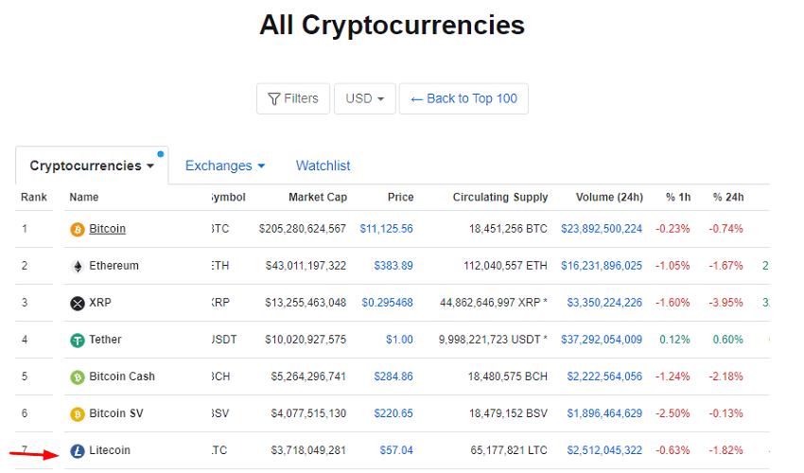Click Tether volume $37,292,054,009
Viewport: 804px width, 473px height.
click(x=602, y=340)
